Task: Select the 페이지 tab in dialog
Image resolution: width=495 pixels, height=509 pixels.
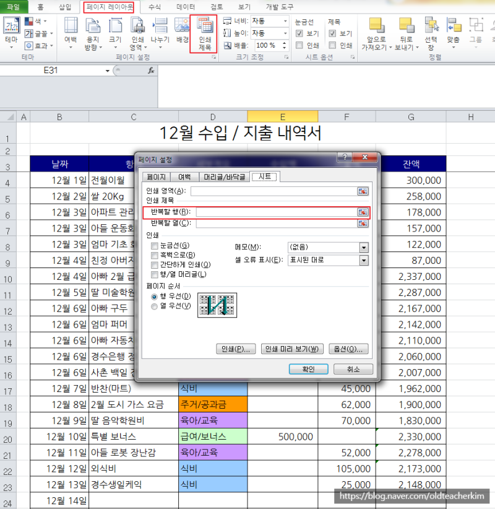Action: pyautogui.click(x=157, y=177)
